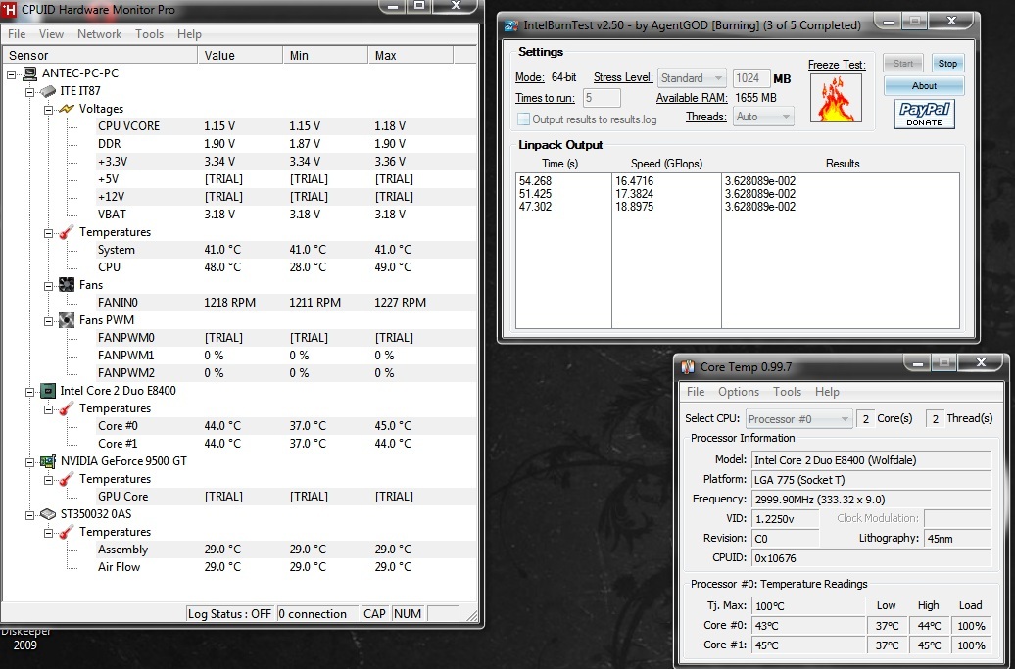The image size is (1015, 669).
Task: Collapse the Fans PWM tree branch
Action: tap(49, 321)
